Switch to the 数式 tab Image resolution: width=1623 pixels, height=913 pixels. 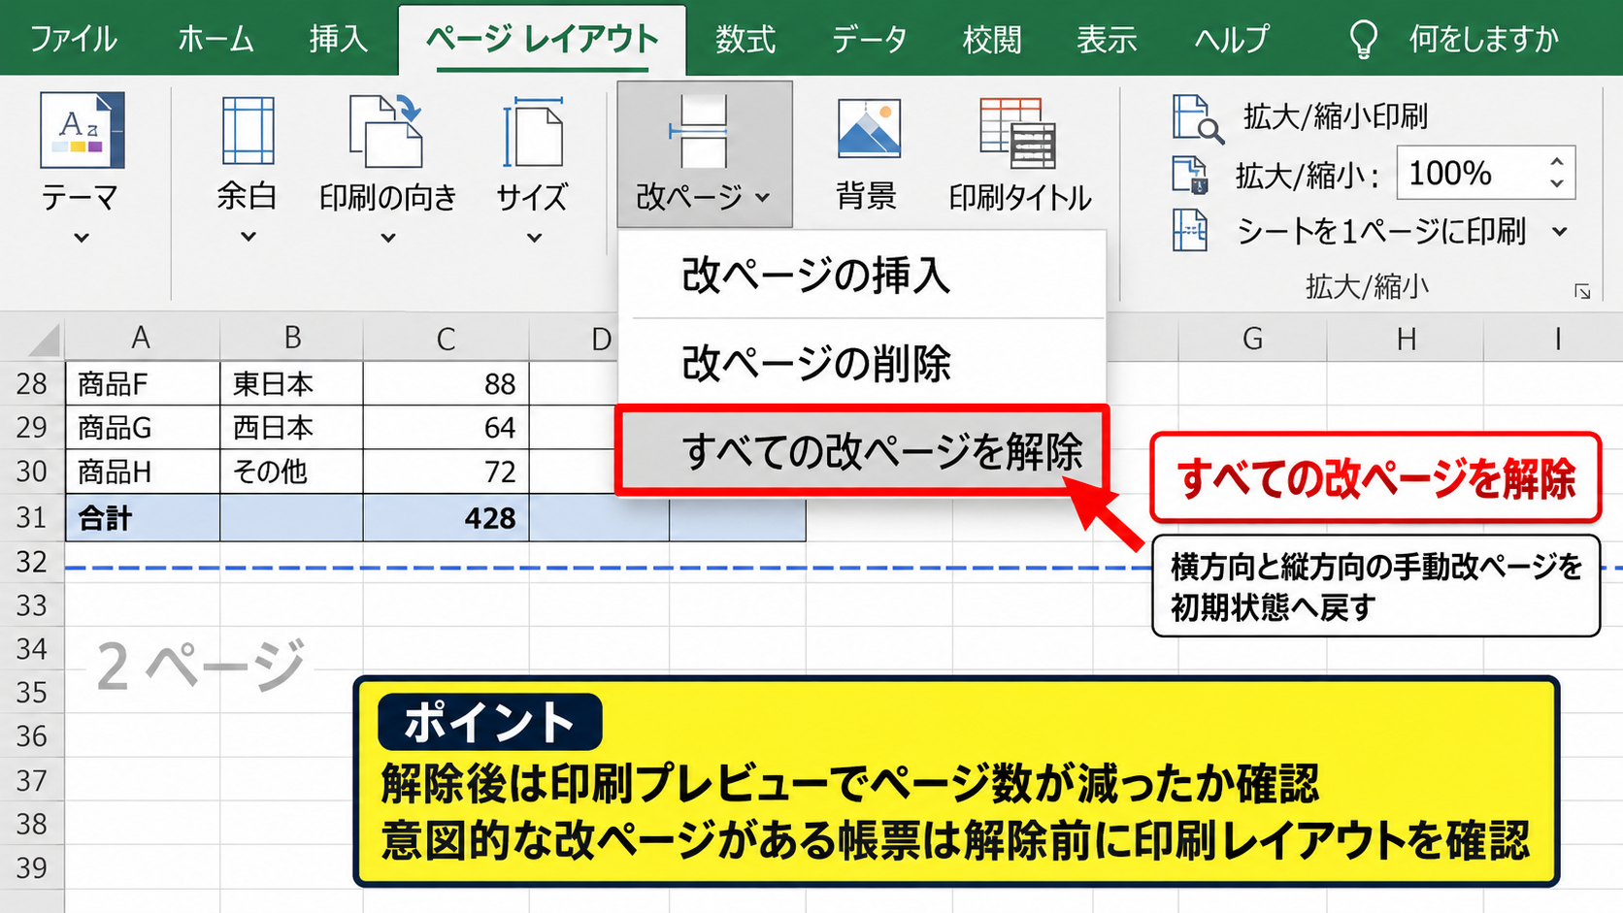coord(745,39)
